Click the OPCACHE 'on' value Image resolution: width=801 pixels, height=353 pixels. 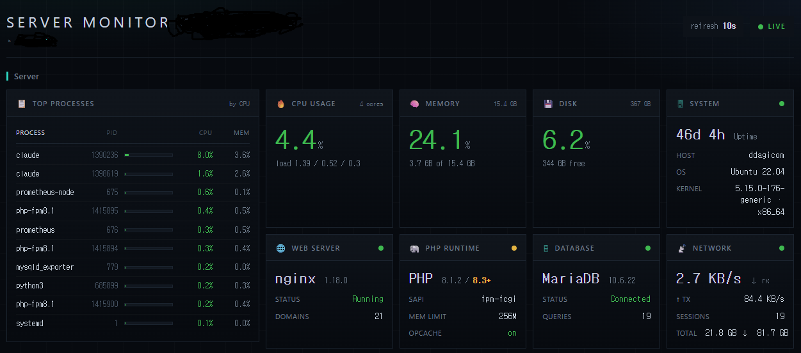point(512,333)
